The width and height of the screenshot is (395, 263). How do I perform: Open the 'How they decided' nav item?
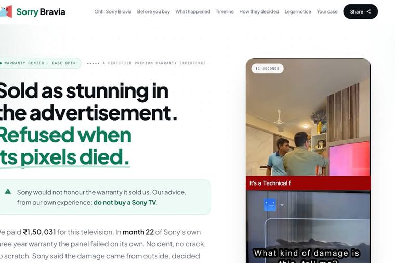pyautogui.click(x=259, y=11)
